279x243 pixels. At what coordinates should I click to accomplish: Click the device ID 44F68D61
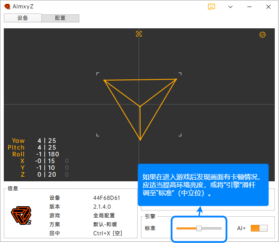pyautogui.click(x=107, y=198)
